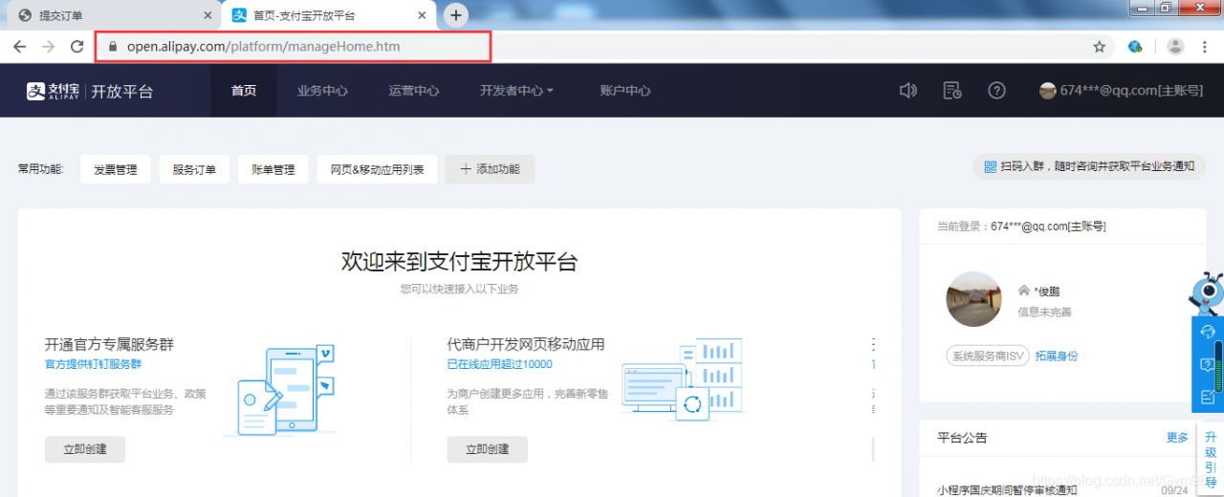Click the small avatar in the header
1224x497 pixels.
click(1048, 91)
